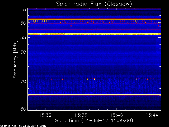Click the 80 frequency tick label
Image resolution: width=169 pixels, height=127 pixels.
(x=23, y=109)
